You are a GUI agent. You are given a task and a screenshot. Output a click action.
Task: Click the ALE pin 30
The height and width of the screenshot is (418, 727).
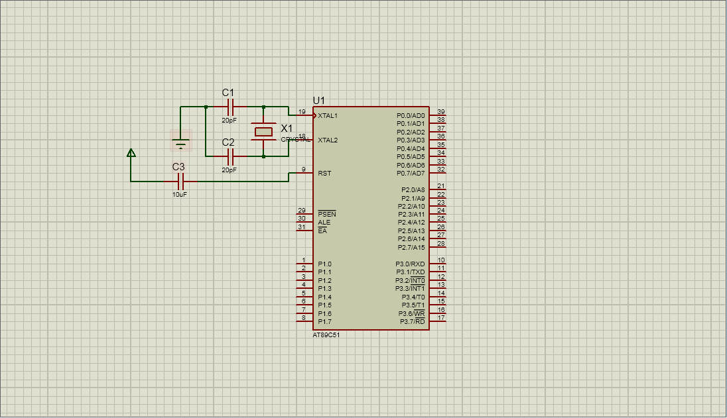click(x=304, y=223)
